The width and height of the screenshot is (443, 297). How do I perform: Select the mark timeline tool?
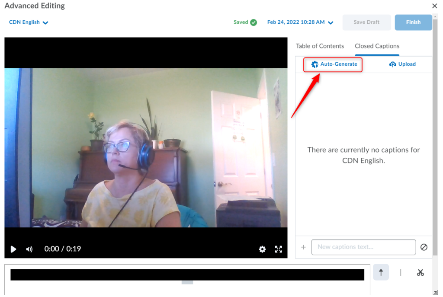point(401,272)
